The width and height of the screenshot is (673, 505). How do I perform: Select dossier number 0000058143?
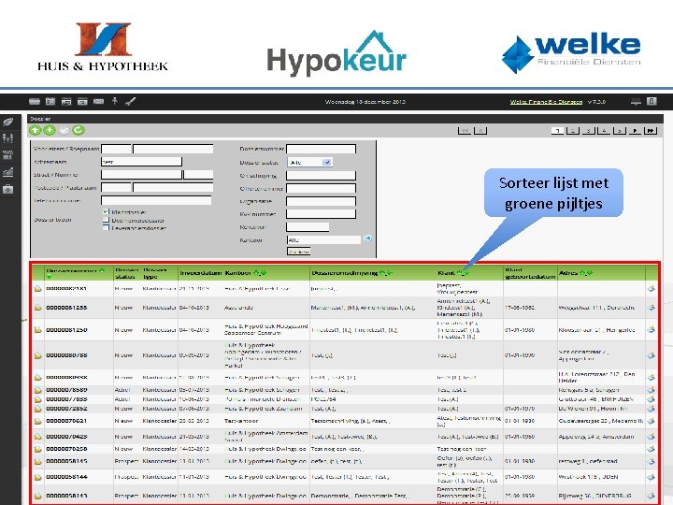pos(66,496)
